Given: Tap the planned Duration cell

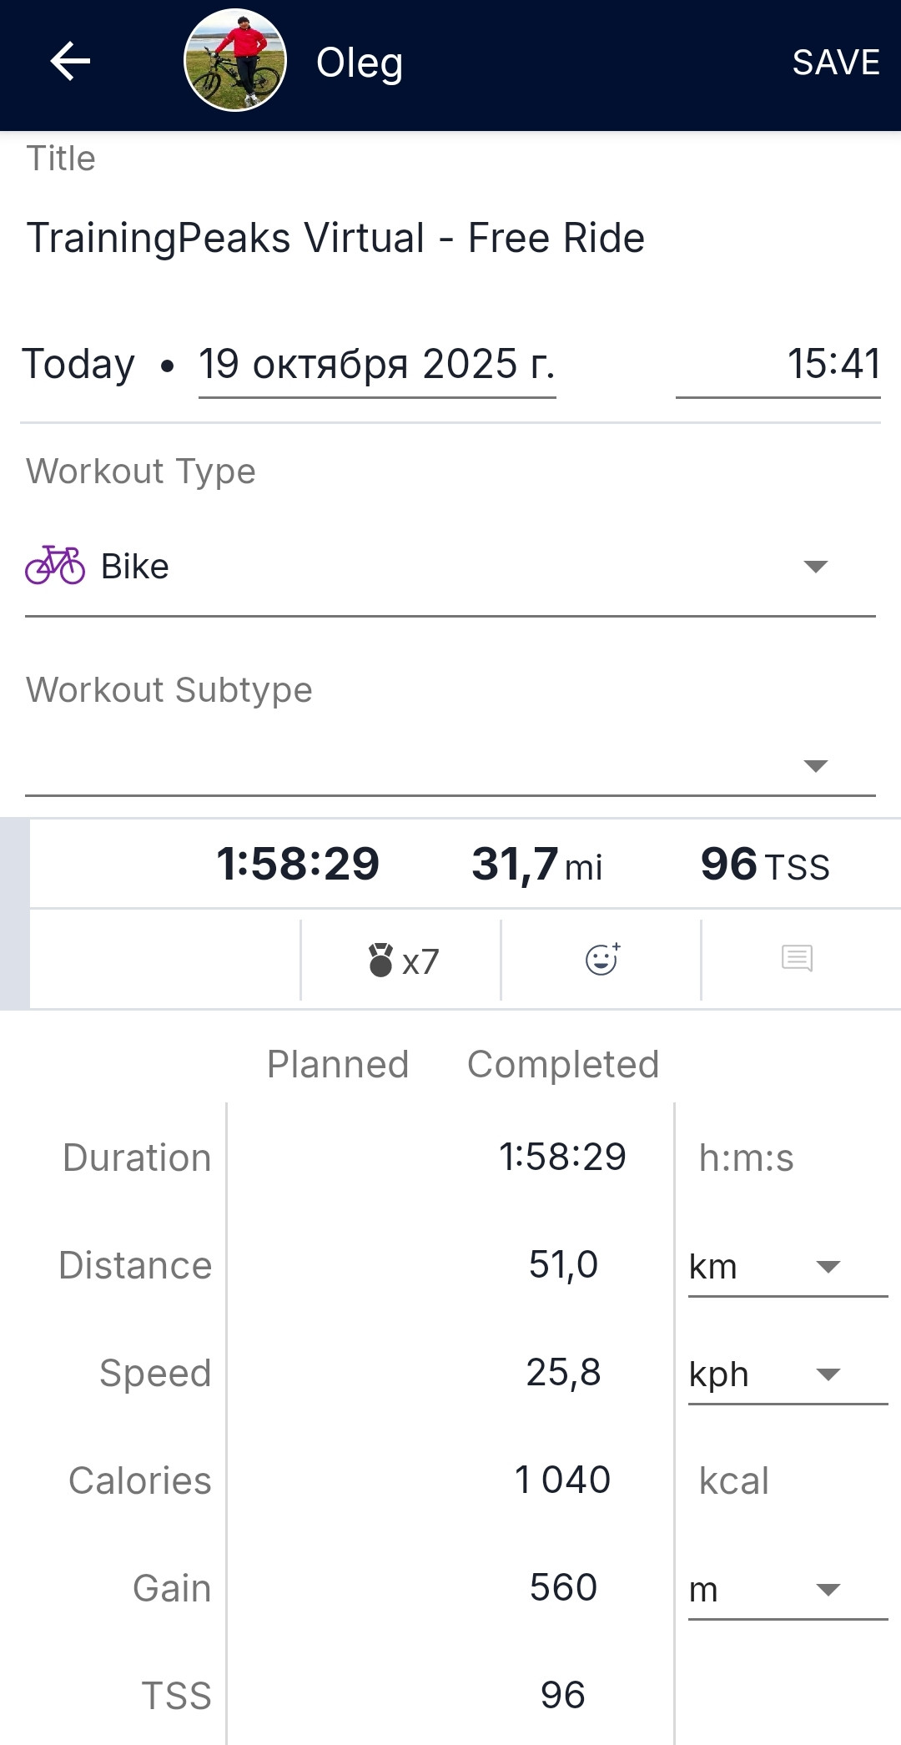Looking at the screenshot, I should point(338,1157).
